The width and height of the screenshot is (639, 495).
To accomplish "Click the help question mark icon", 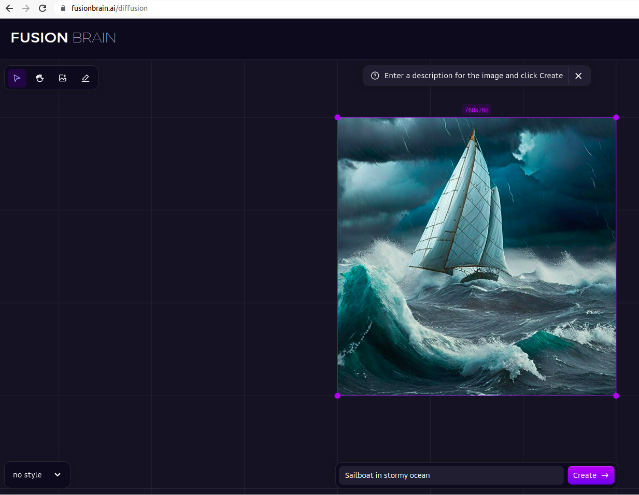I will tap(375, 76).
